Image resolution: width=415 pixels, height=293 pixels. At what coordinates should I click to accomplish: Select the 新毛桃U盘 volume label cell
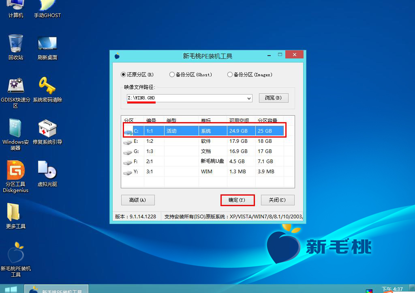point(212,162)
